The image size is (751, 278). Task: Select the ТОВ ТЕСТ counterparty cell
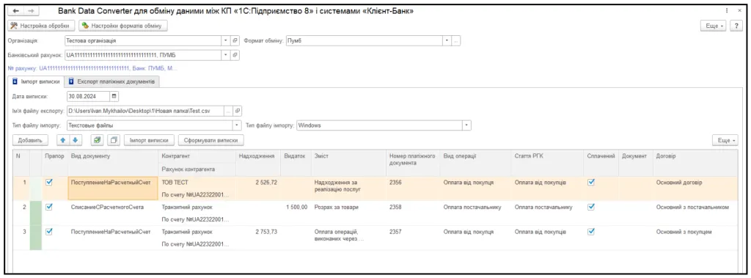197,183
